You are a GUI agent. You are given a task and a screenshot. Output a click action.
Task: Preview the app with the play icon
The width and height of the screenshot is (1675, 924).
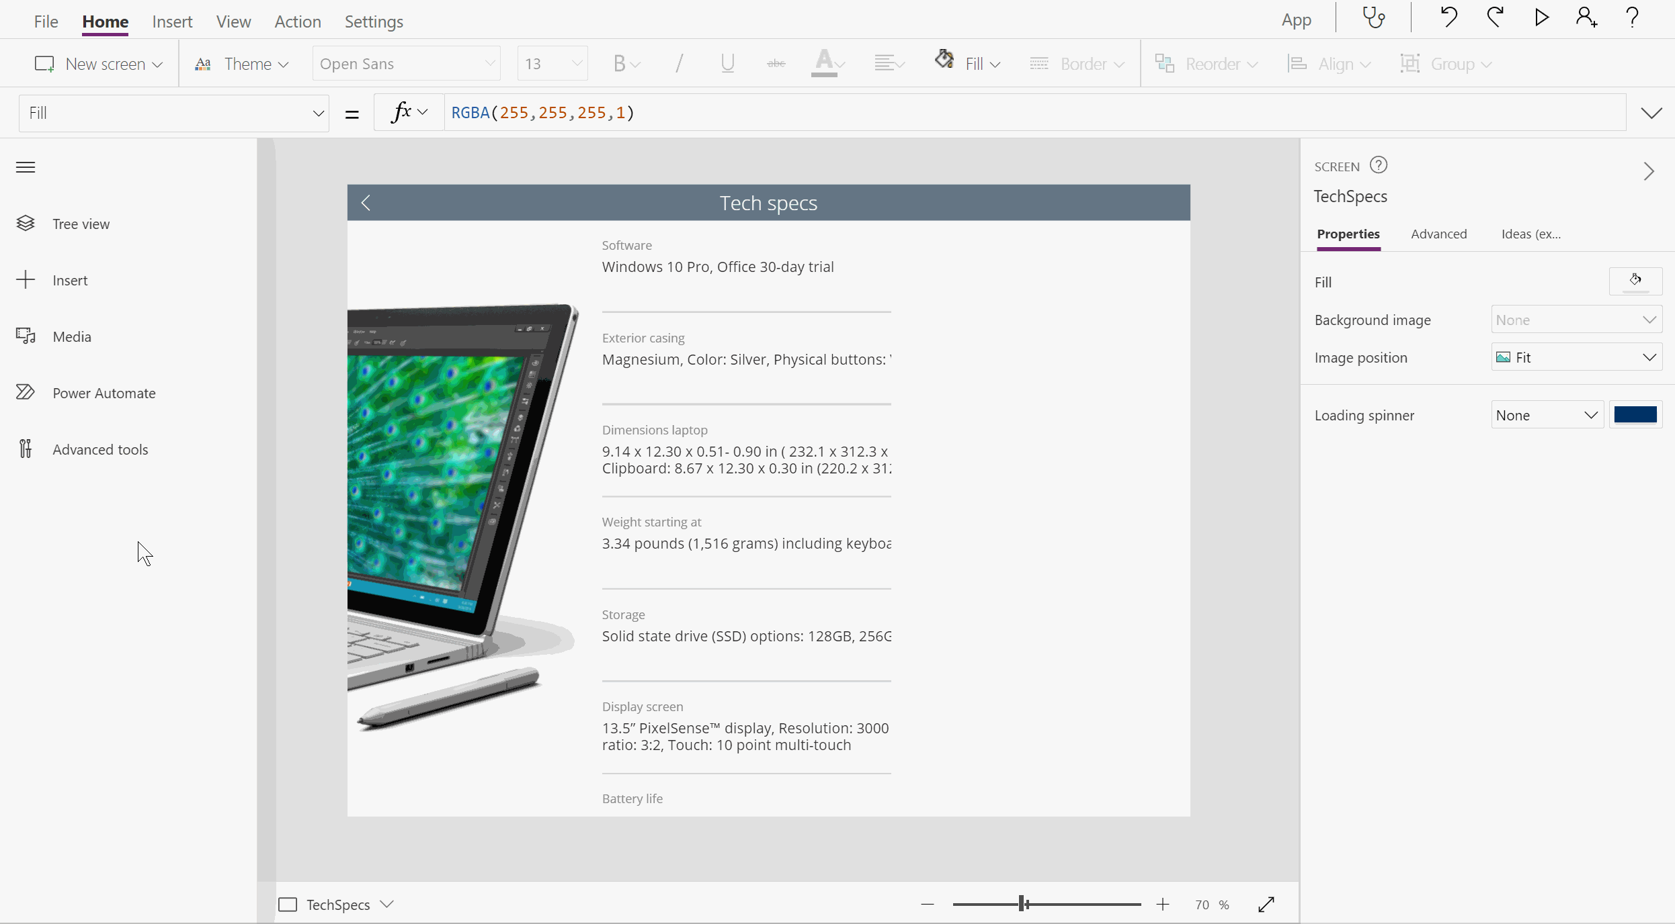(x=1541, y=17)
